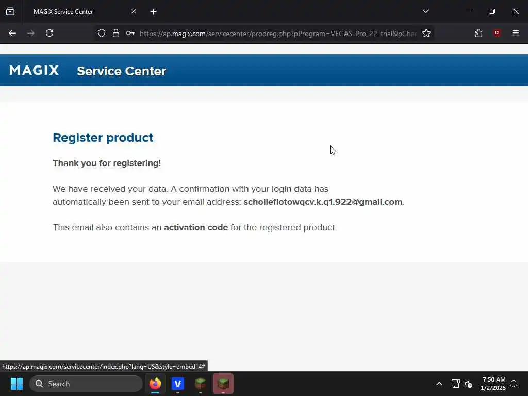Expand the list all tabs dropdown

coord(425,11)
